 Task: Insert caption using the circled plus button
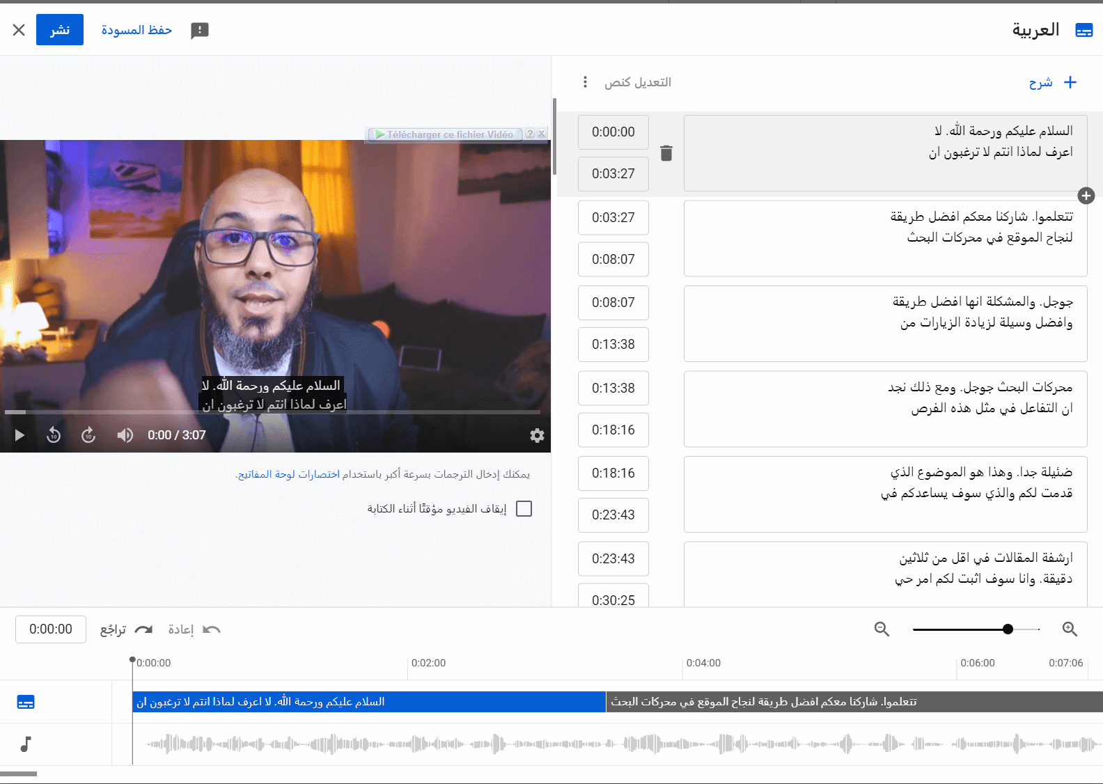click(x=1086, y=196)
